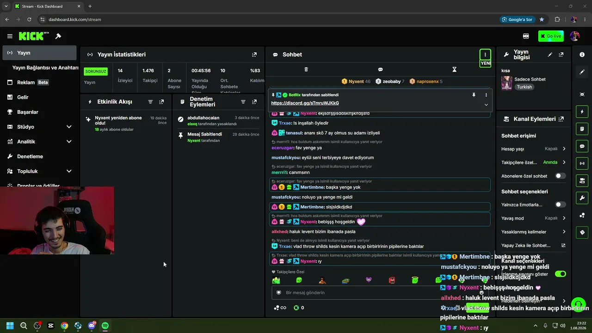The height and width of the screenshot is (333, 592).
Task: Click the zeobaby top chatter entry
Action: pyautogui.click(x=390, y=81)
